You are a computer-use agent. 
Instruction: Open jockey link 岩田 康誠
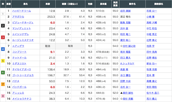coord(126,11)
